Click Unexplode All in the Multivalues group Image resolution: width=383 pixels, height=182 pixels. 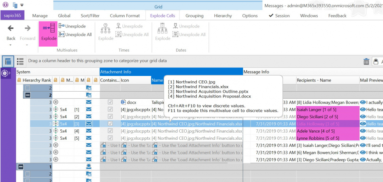[x=75, y=34]
